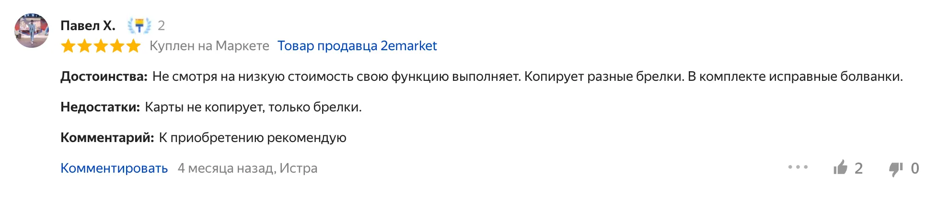
Task: Select the fourth rating star
Action: coord(117,46)
